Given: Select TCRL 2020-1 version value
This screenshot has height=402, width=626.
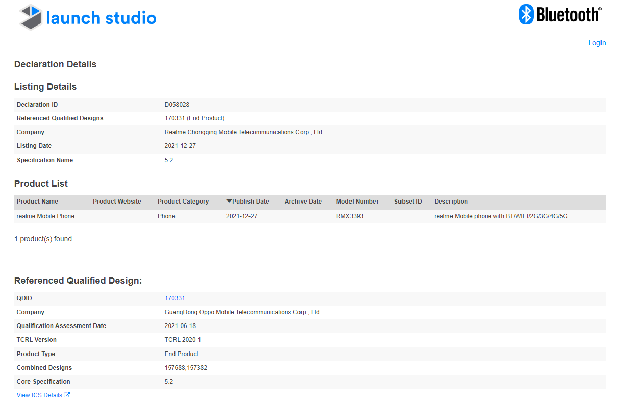Looking at the screenshot, I should tap(182, 340).
